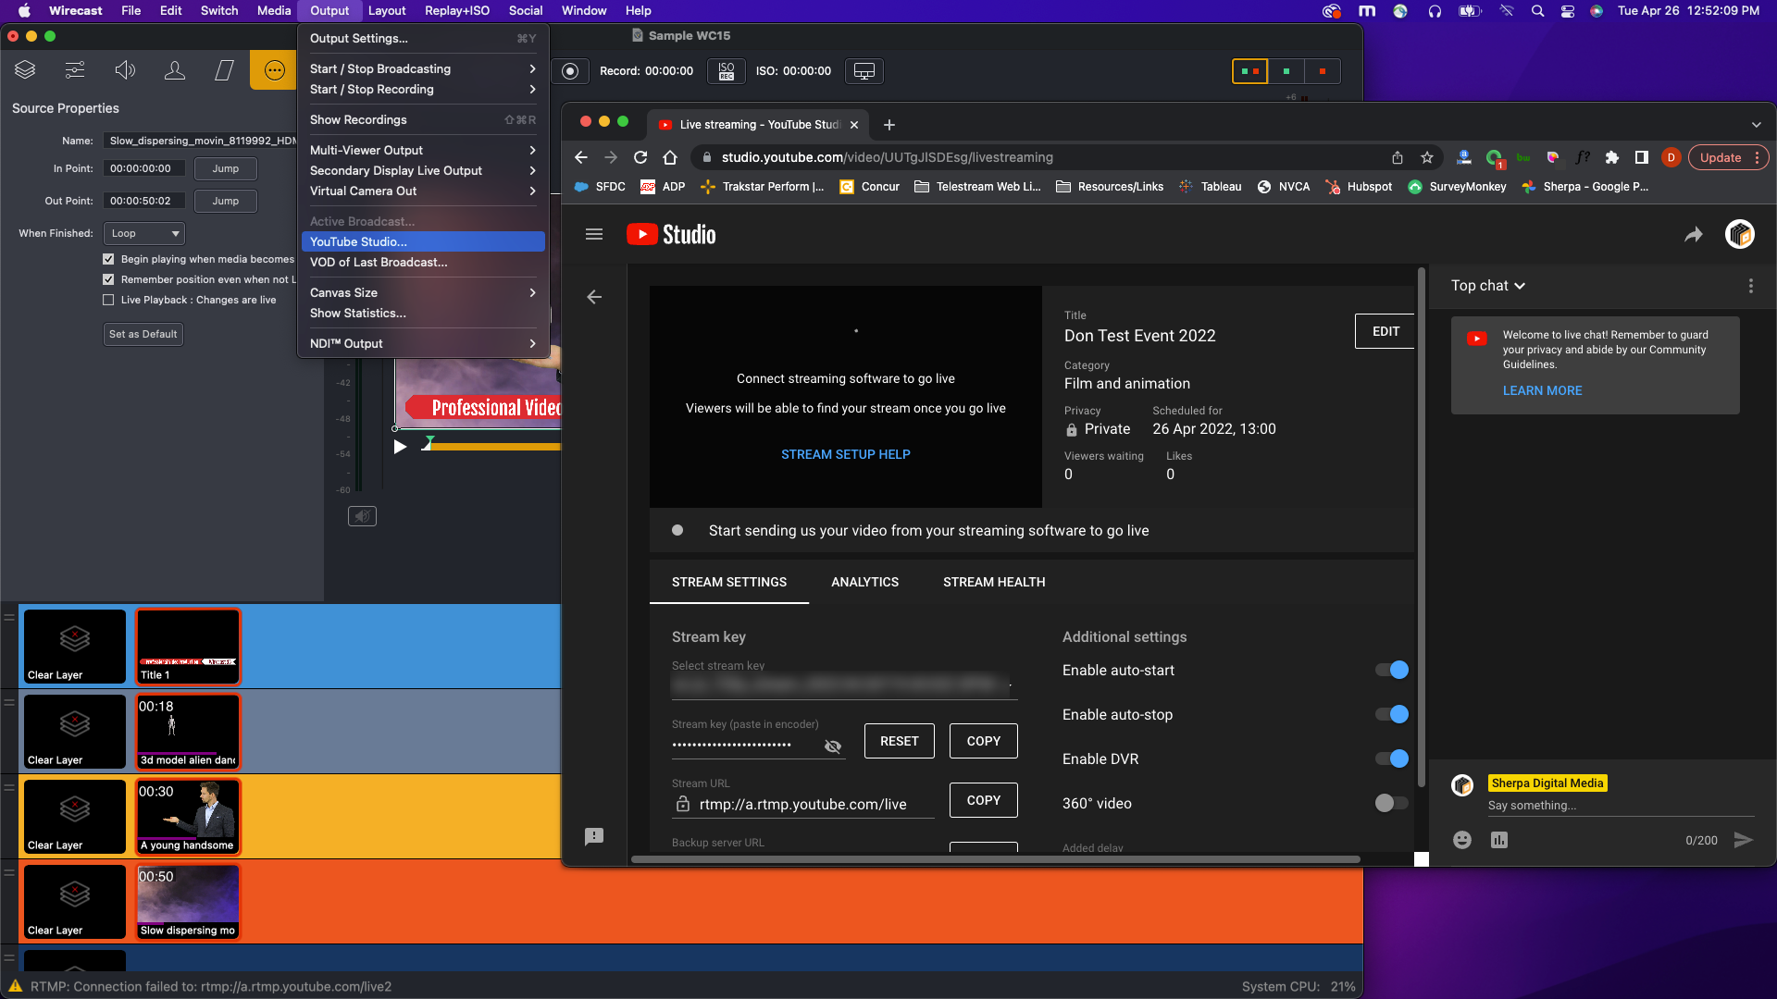
Task: Copy the Stream URL
Action: point(983,800)
